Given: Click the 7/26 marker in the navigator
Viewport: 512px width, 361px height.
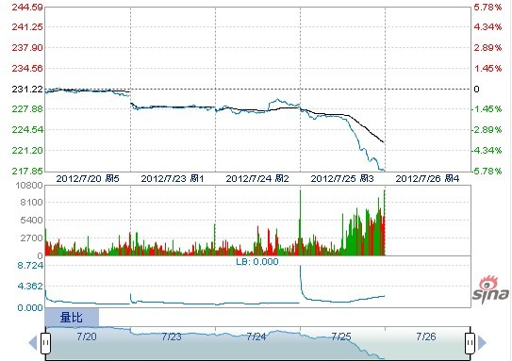Looking at the screenshot, I should (426, 336).
